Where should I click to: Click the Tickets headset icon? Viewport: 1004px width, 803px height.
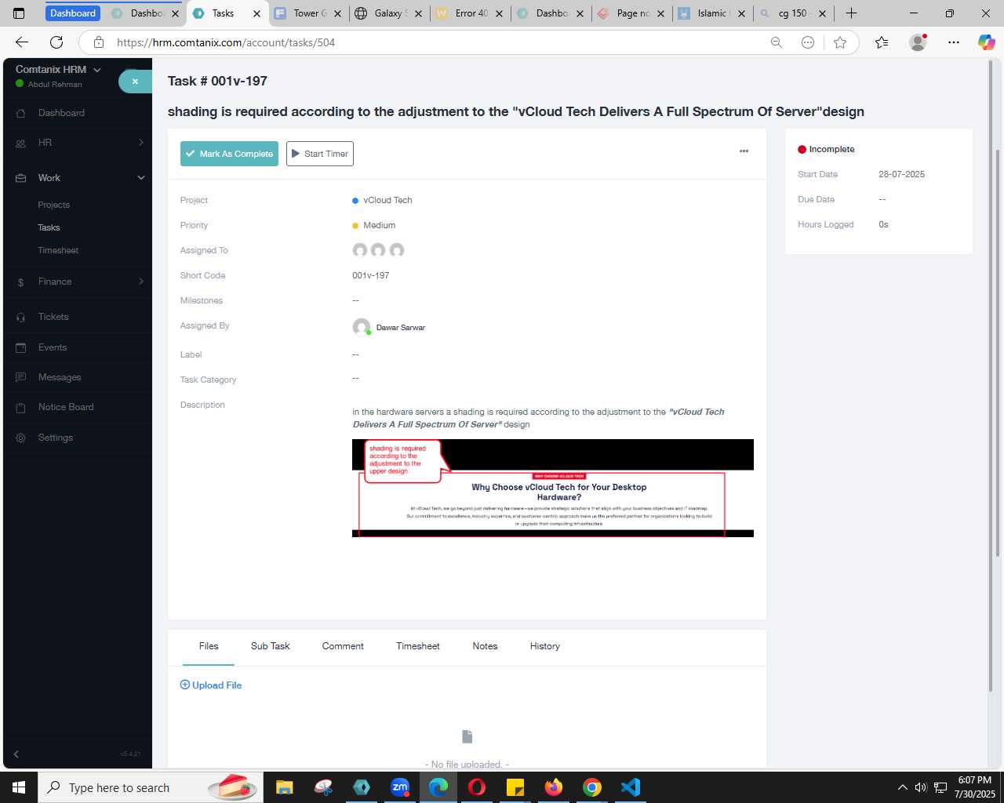(x=21, y=318)
